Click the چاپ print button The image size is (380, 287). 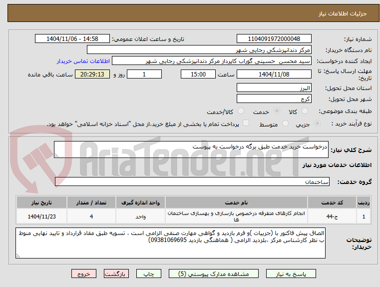[x=149, y=273]
